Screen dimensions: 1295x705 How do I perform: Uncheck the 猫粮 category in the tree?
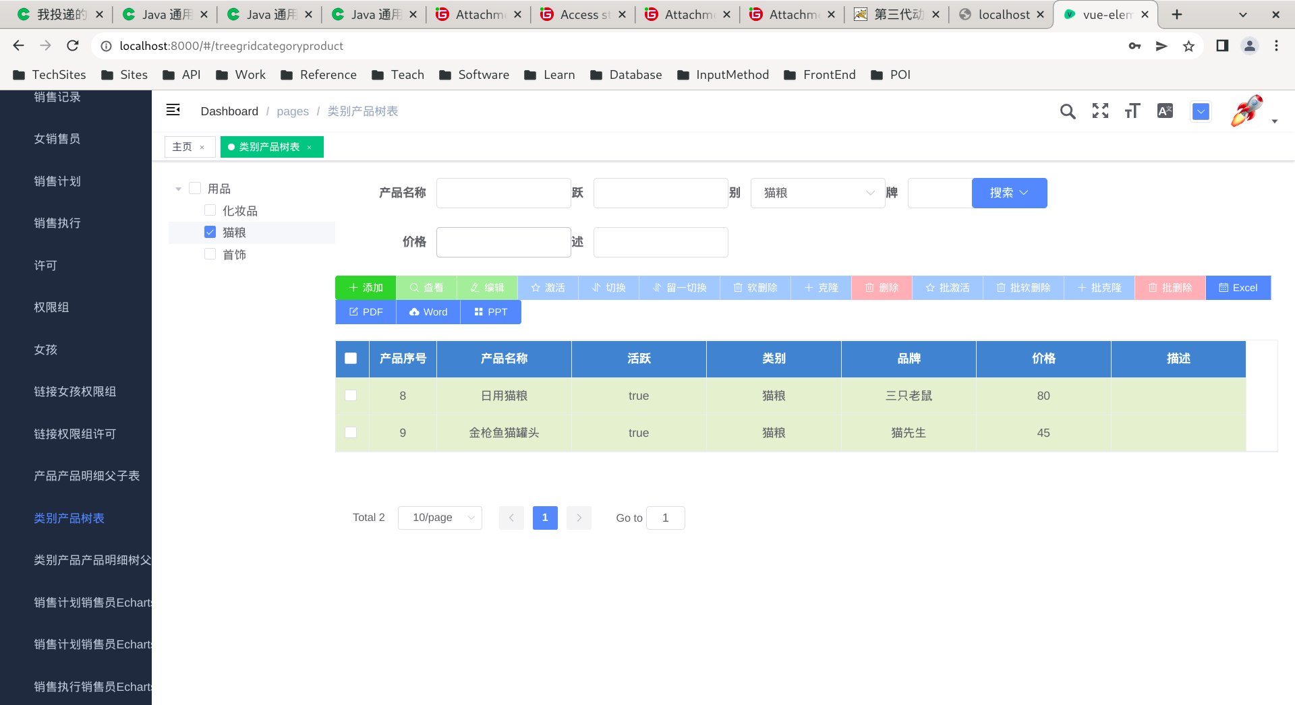click(210, 231)
